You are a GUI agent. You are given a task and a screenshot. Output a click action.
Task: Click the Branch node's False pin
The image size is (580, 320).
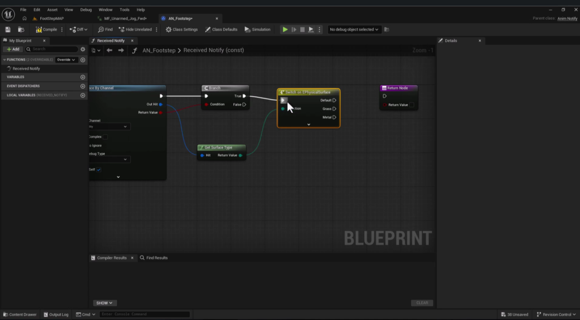point(244,105)
